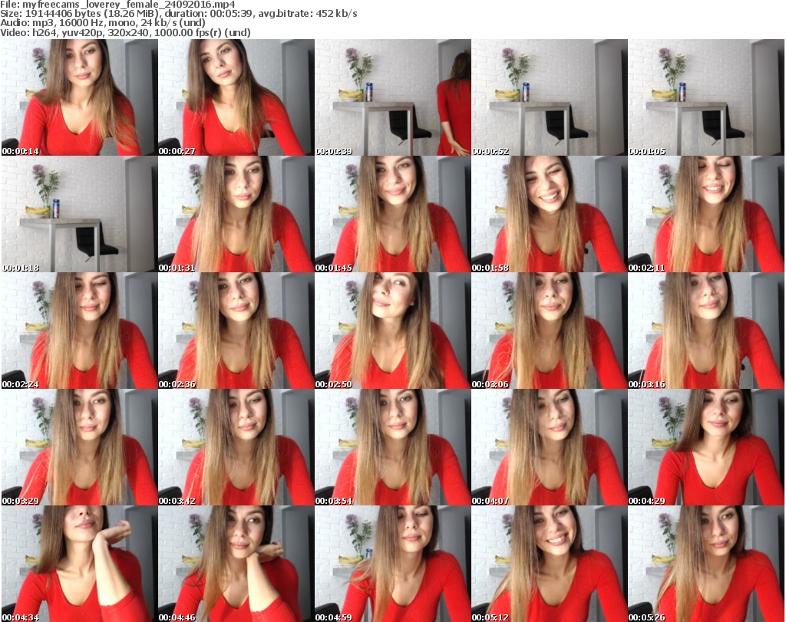Click the File name text line
The width and height of the screenshot is (786, 622).
pyautogui.click(x=117, y=5)
